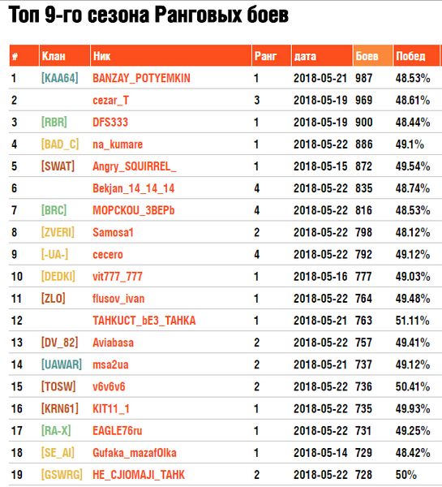Open clan [KAA64] link
Screen dimensions: 442x487
point(59,78)
